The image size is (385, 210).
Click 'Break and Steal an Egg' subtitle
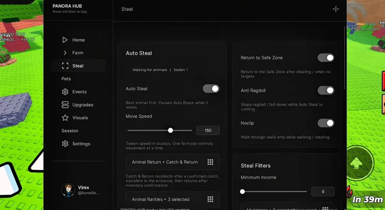pos(70,12)
